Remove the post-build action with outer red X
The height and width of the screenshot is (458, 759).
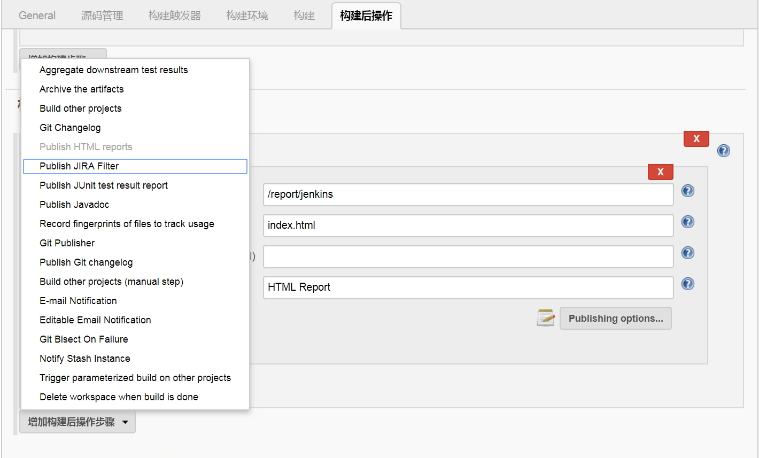[x=696, y=139]
